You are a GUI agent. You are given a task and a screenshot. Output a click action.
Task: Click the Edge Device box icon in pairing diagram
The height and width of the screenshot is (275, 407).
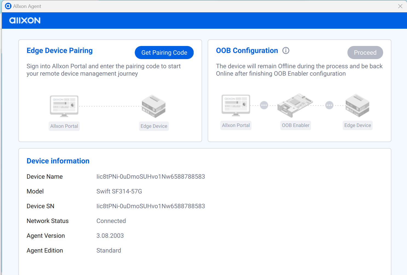coord(154,106)
